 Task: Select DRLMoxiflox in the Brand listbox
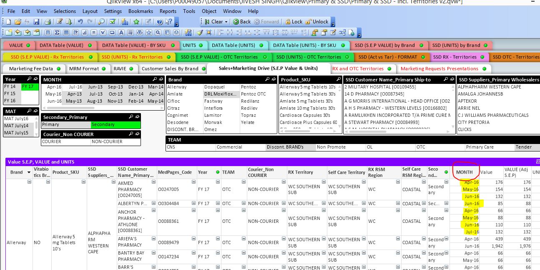(220, 94)
